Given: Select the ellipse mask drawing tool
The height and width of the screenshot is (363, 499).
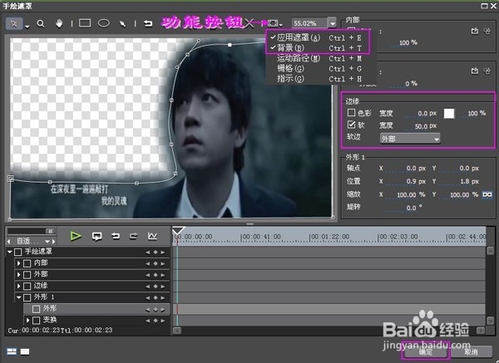Looking at the screenshot, I should [x=104, y=23].
